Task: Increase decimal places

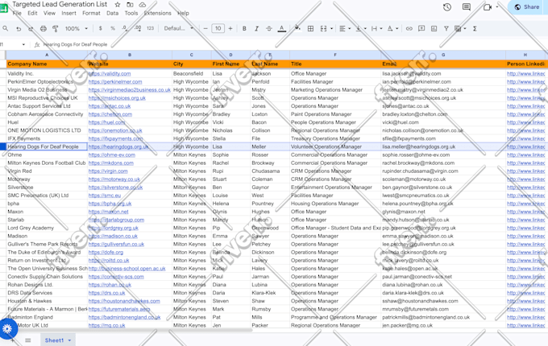Action: [x=138, y=29]
